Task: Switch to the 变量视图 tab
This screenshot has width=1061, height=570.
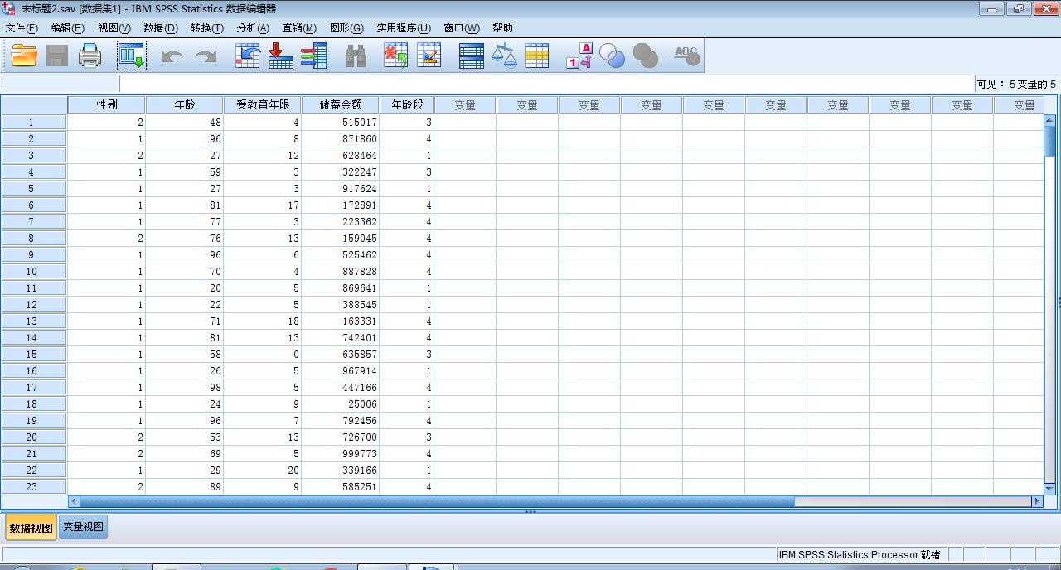Action: (83, 527)
